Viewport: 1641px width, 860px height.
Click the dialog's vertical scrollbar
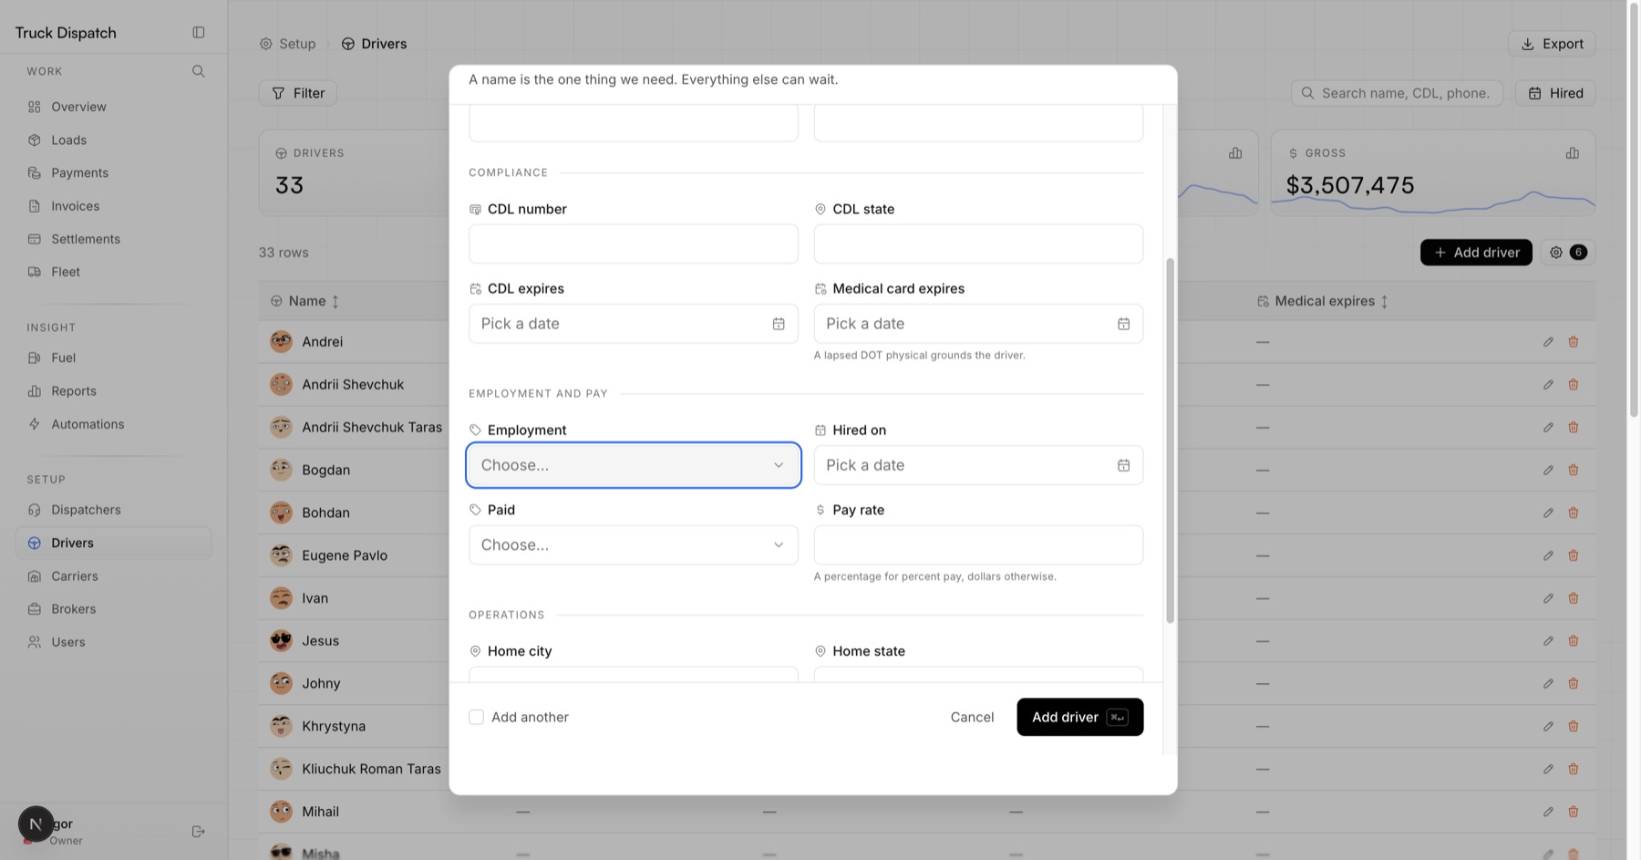(1170, 440)
